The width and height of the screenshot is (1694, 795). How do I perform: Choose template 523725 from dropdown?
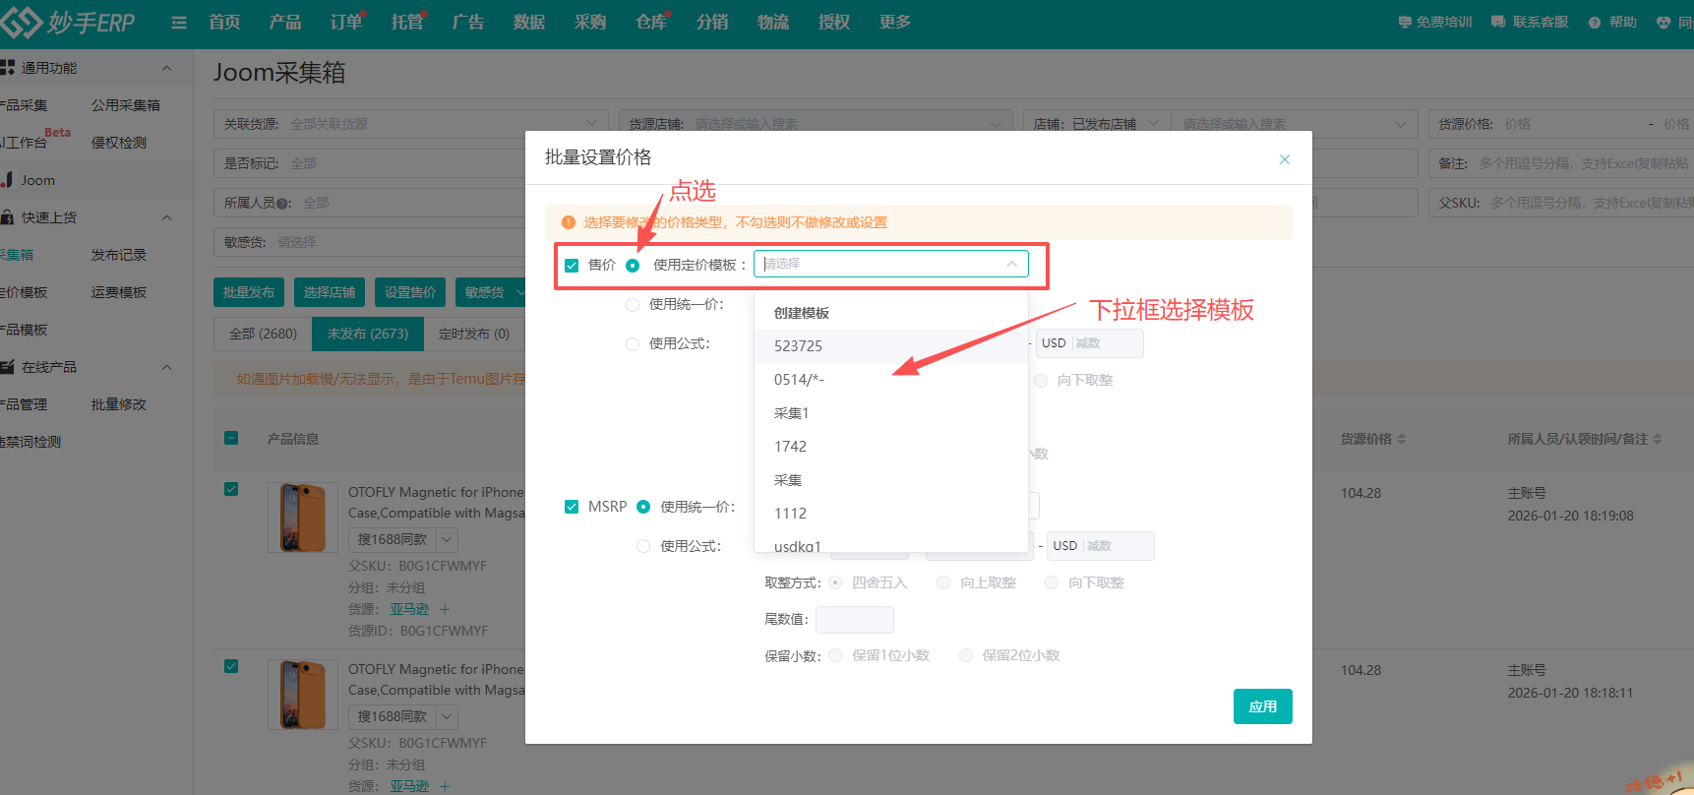click(798, 346)
